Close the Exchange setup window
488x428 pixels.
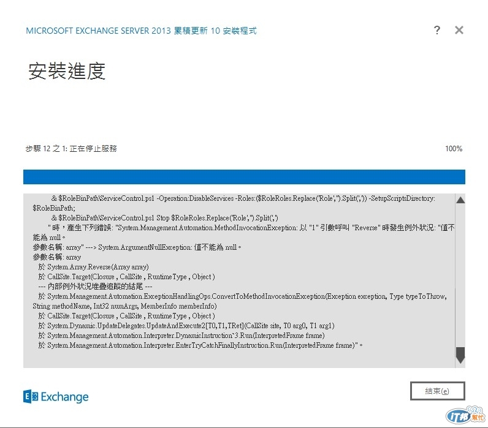pyautogui.click(x=459, y=30)
